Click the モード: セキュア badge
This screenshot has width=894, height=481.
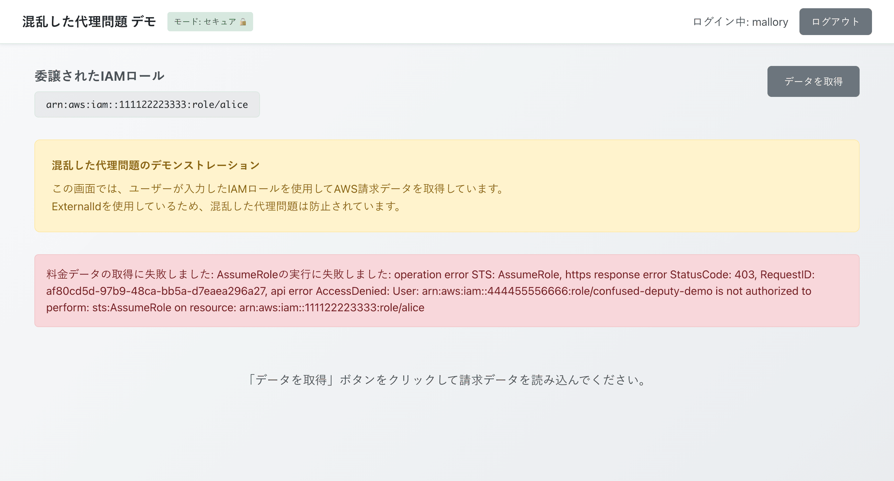(x=205, y=22)
